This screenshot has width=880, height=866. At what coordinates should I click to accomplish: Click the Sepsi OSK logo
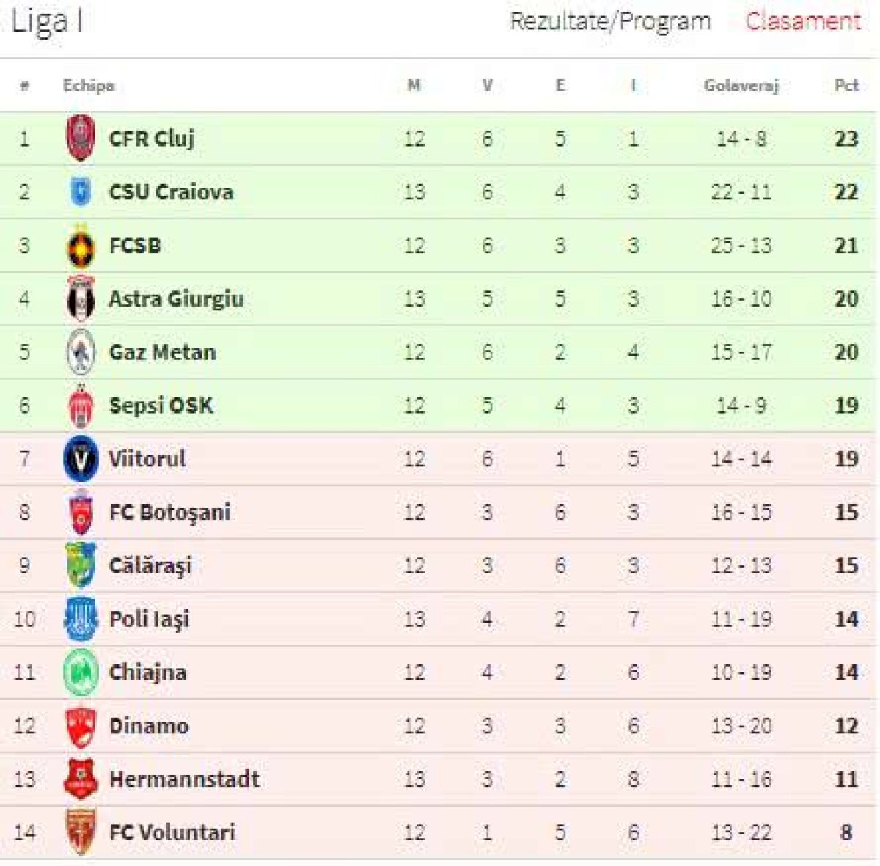pos(81,406)
